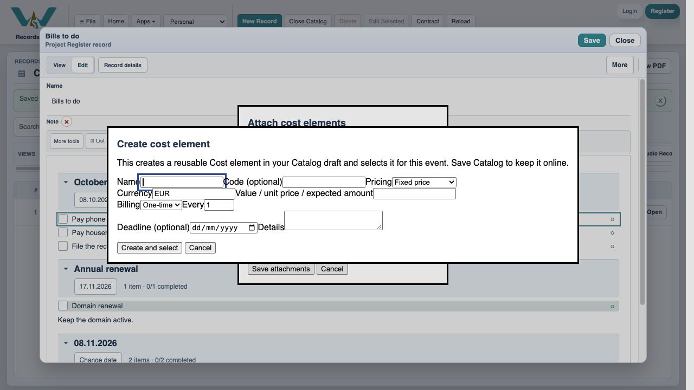Image resolution: width=694 pixels, height=390 pixels.
Task: Switch to the View tab
Action: 60,65
